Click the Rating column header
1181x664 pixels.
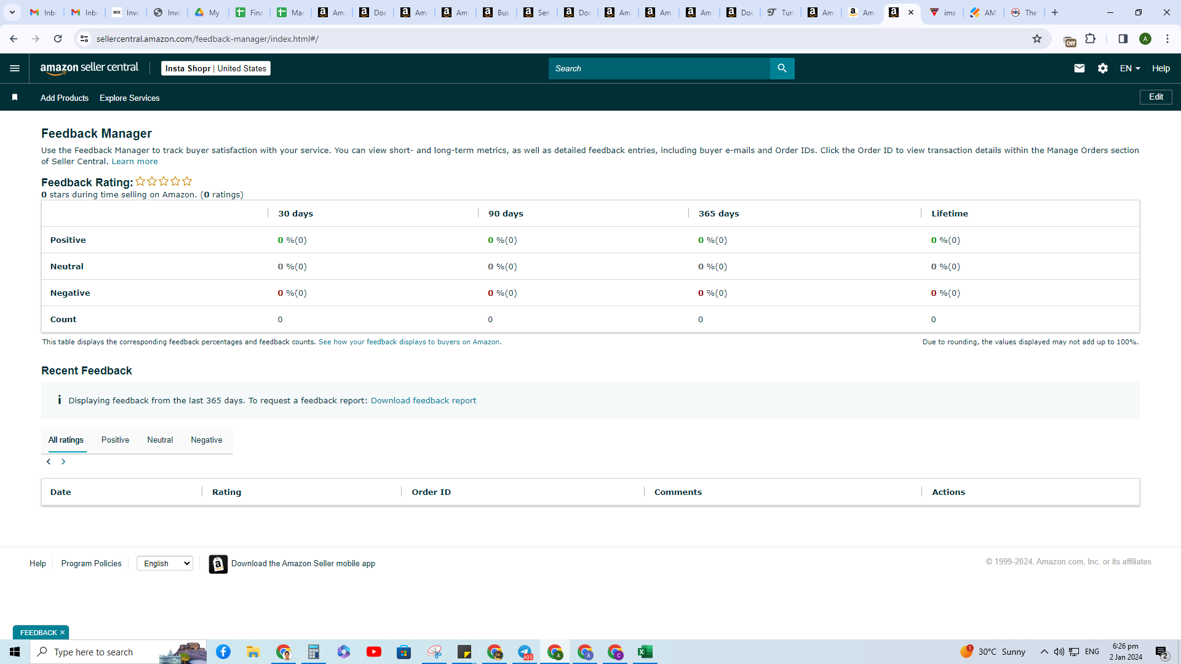tap(226, 492)
